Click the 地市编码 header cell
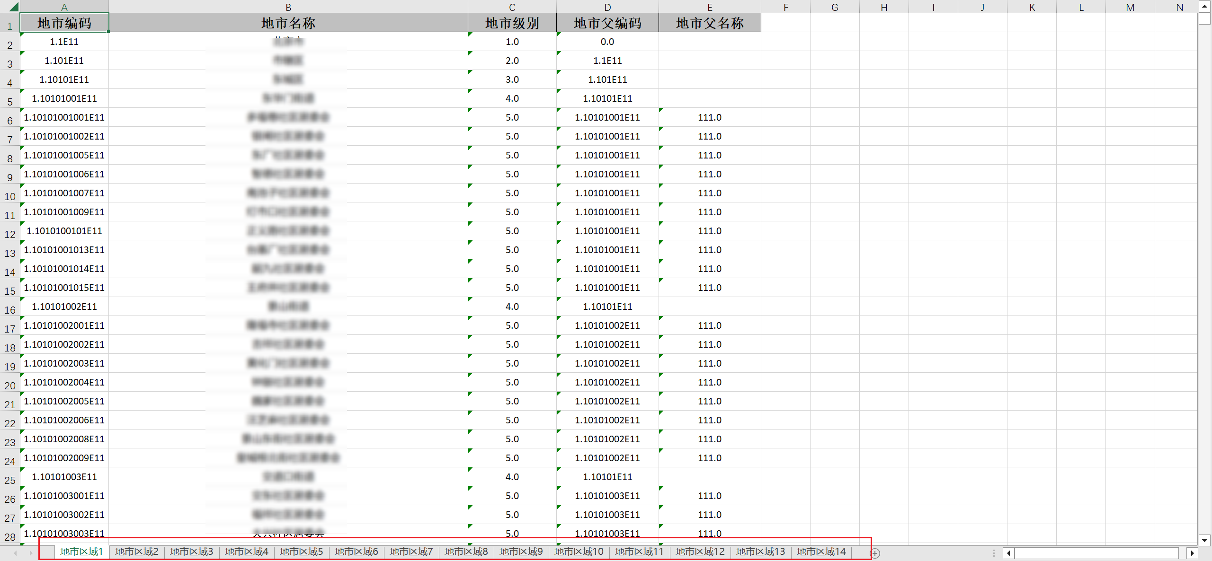Screen dimensions: 1212x561 pyautogui.click(x=64, y=23)
